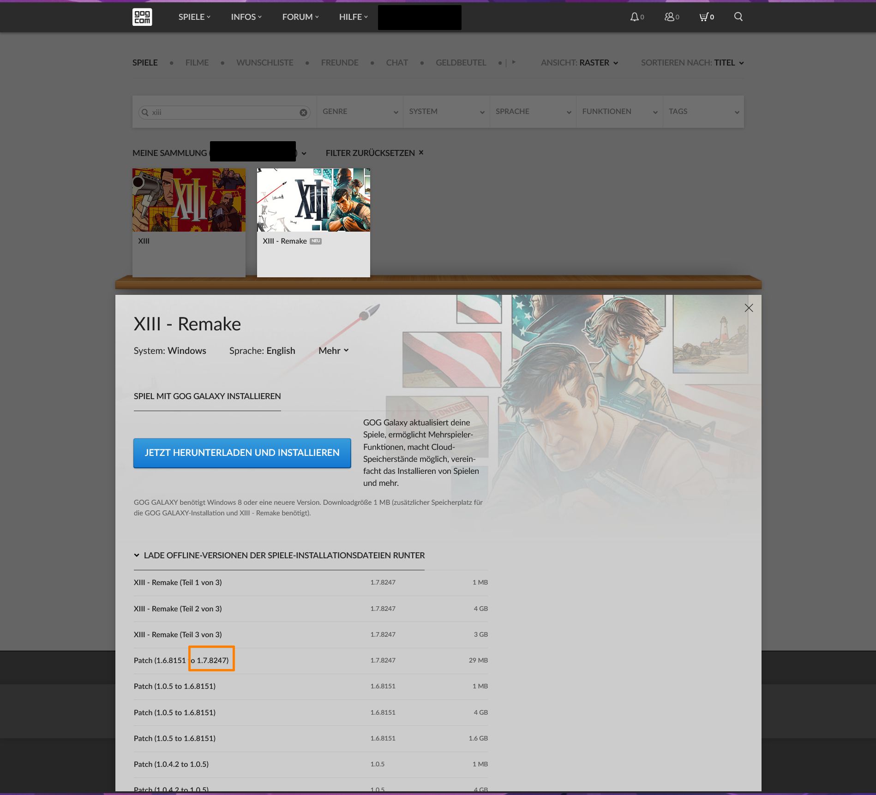Remove filters with the reset X icon
The width and height of the screenshot is (876, 795).
(421, 152)
